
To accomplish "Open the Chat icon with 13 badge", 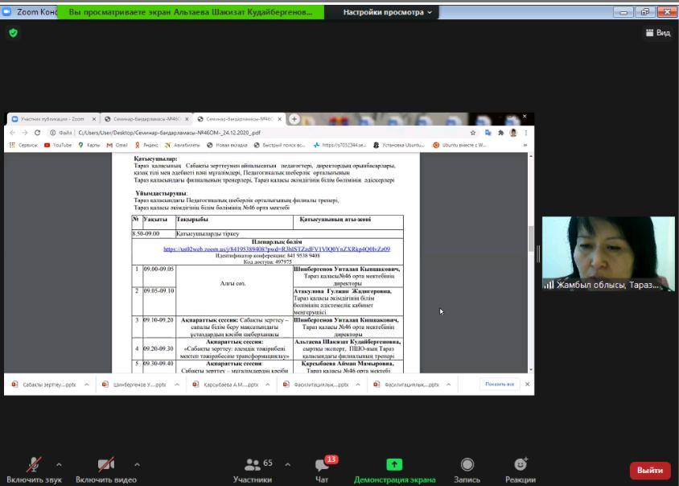I will click(323, 464).
